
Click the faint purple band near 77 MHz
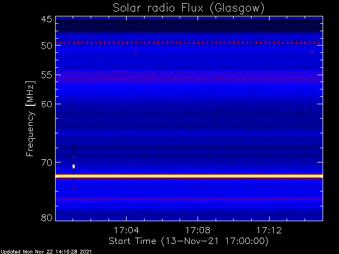click(189, 199)
